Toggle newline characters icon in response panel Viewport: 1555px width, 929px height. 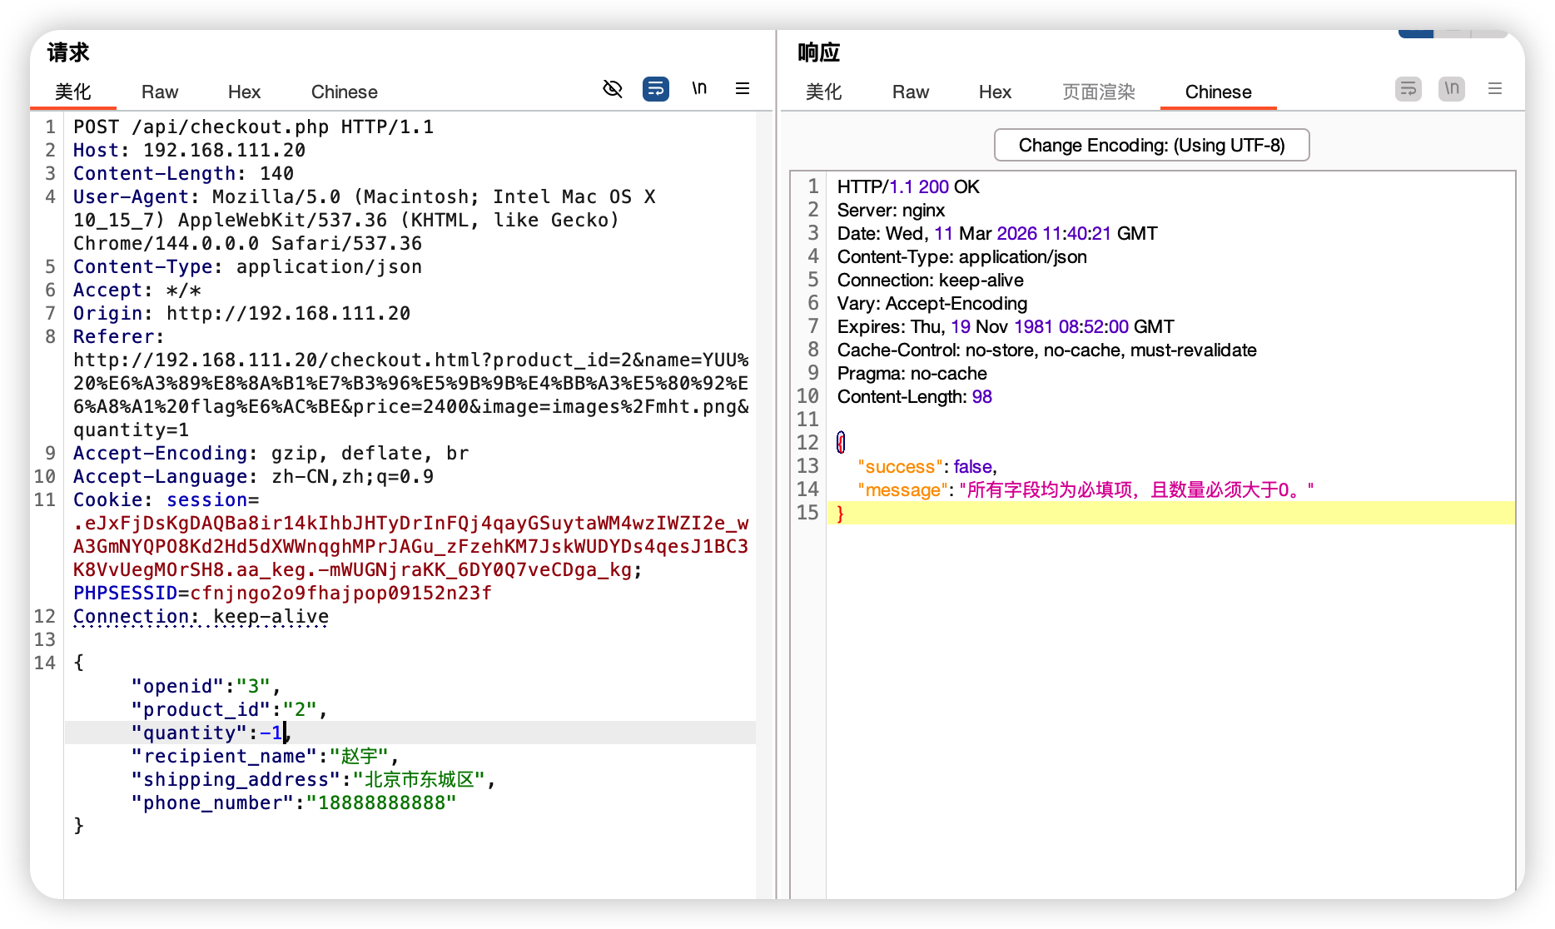(1452, 89)
